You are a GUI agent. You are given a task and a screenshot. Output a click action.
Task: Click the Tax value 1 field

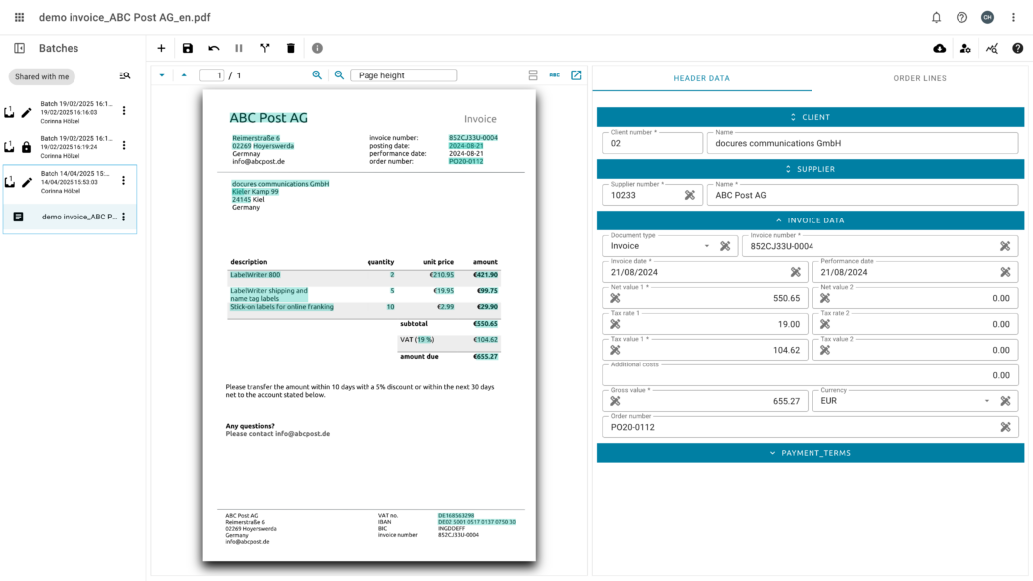click(705, 350)
